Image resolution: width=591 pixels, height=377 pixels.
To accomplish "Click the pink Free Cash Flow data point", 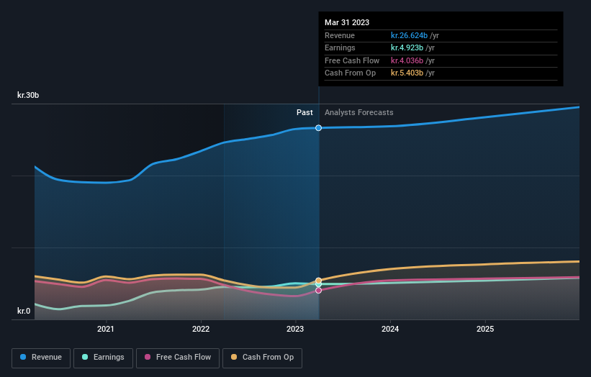I will (x=318, y=291).
